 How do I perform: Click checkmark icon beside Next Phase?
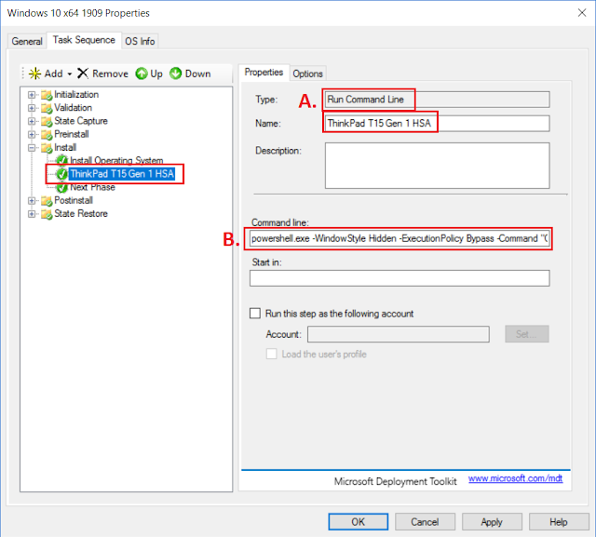(61, 187)
